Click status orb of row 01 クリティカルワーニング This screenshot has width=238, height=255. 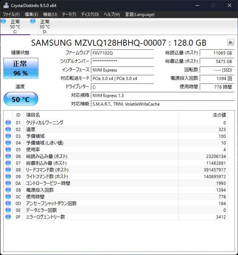click(8, 123)
